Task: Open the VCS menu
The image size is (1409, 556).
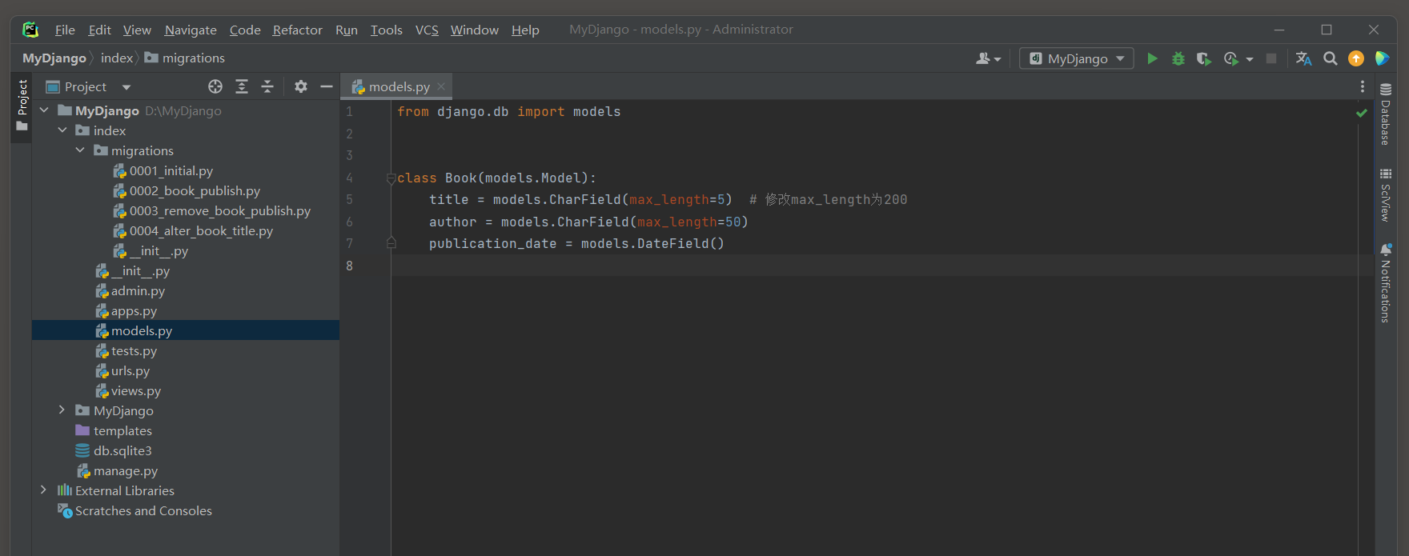Action: coord(427,30)
